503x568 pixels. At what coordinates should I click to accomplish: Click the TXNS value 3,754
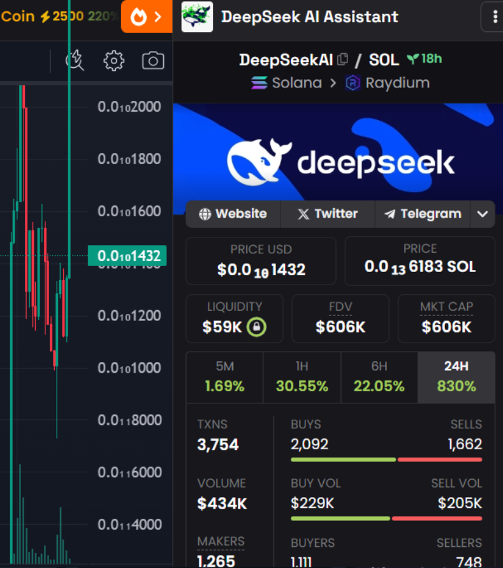(x=218, y=444)
